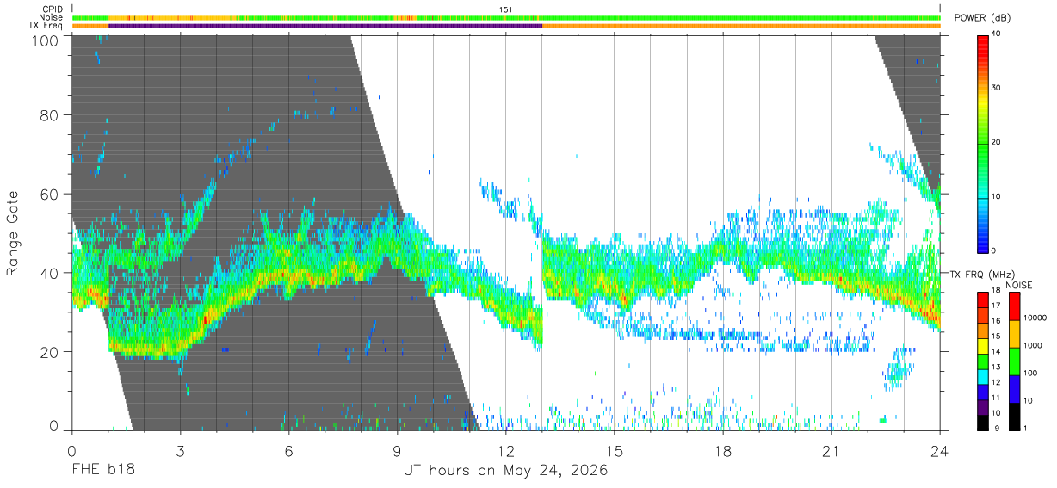Click y-axis tick label 100

pyautogui.click(x=46, y=40)
